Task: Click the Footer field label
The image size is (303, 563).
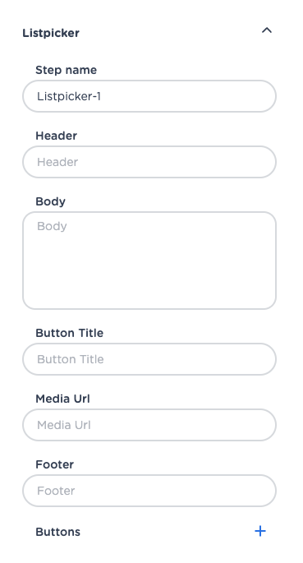Action: point(54,464)
